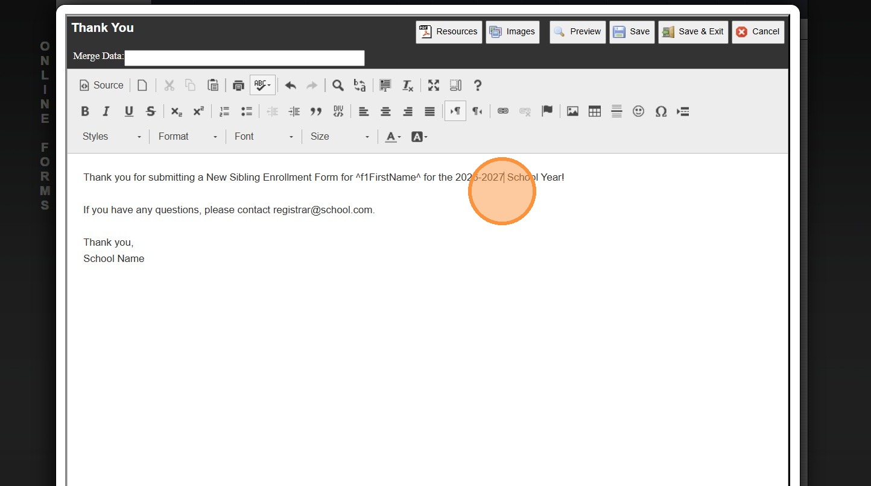This screenshot has width=871, height=486.
Task: Click the Preview button
Action: (x=577, y=32)
